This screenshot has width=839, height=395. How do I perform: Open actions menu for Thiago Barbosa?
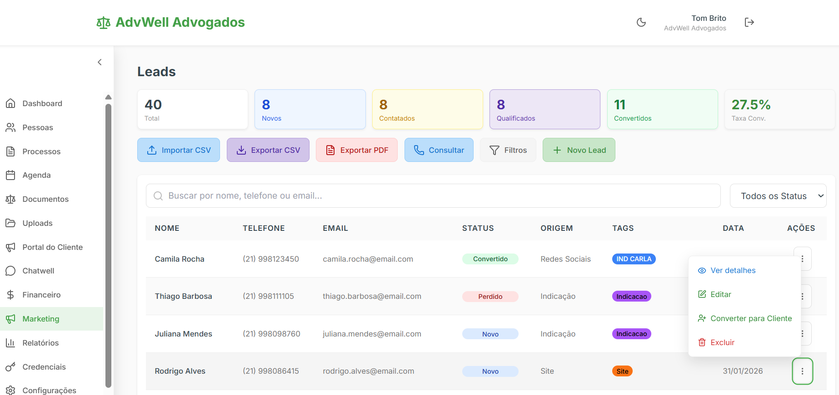tap(803, 296)
